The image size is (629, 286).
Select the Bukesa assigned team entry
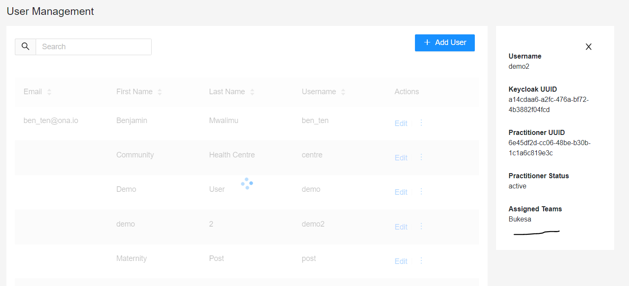(519, 219)
